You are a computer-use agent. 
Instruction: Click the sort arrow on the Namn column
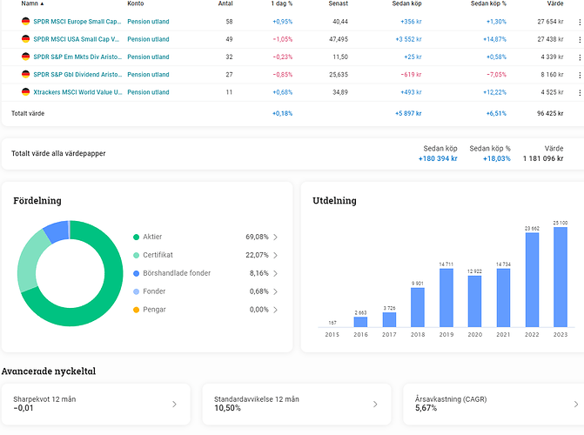(42, 3)
